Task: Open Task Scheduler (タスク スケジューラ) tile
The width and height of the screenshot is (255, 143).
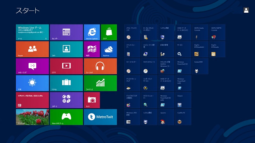Action: pos(149,66)
